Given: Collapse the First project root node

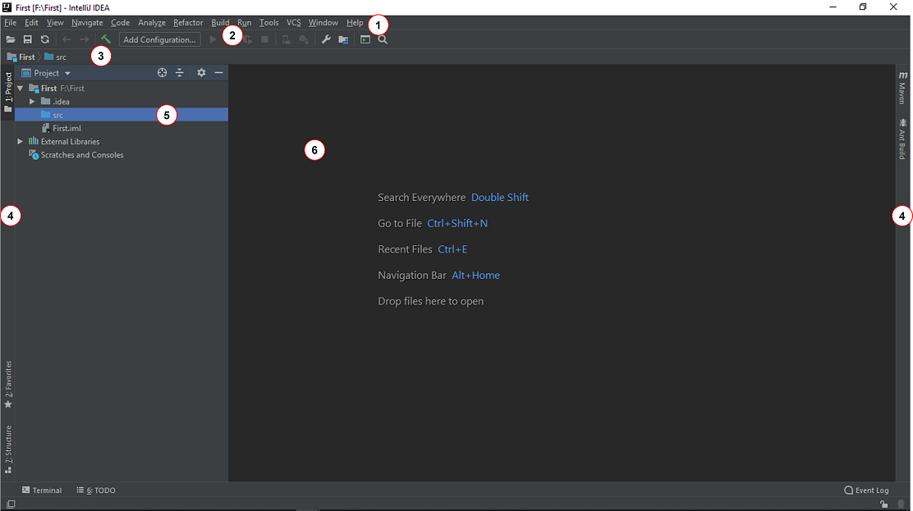Looking at the screenshot, I should tap(21, 89).
